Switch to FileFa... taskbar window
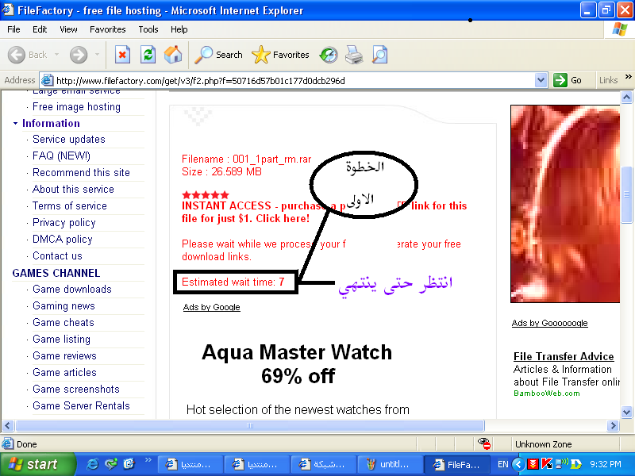The image size is (635, 476). coord(457,464)
